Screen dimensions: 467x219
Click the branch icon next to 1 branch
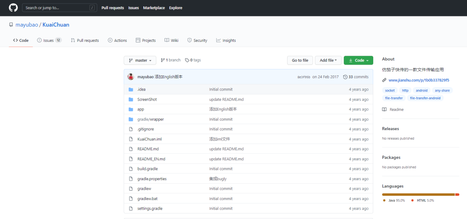coord(163,60)
